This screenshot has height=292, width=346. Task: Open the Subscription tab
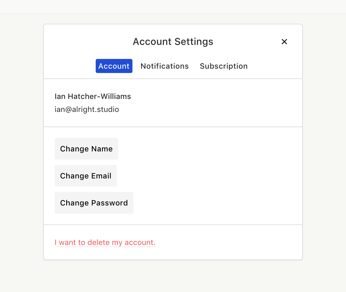224,66
